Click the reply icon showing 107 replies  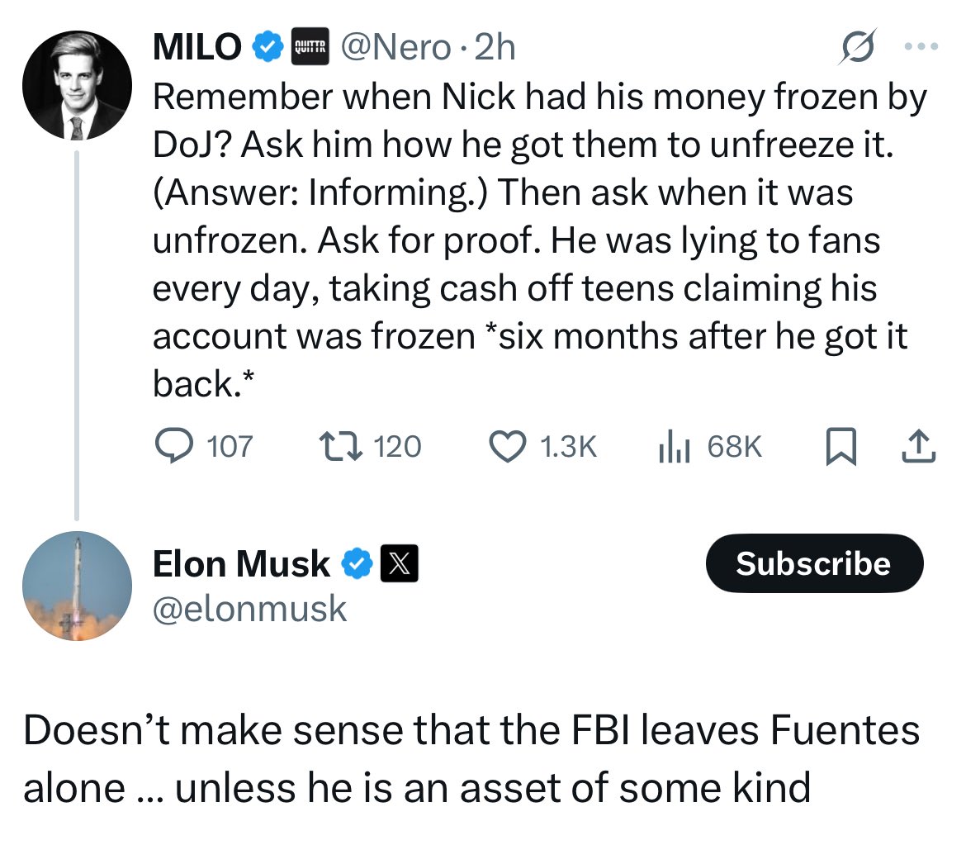click(176, 445)
